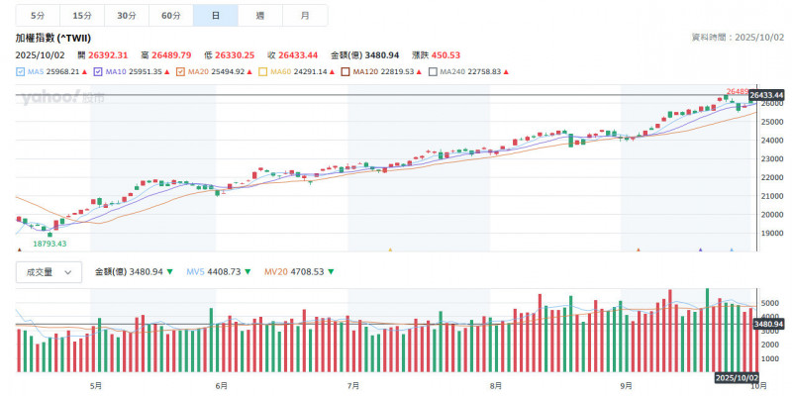Click the blue triangle marker on the price chart
The image size is (792, 396).
point(731,250)
